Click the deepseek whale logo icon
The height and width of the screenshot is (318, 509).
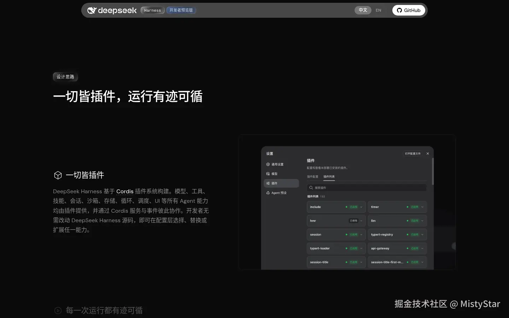click(x=92, y=10)
